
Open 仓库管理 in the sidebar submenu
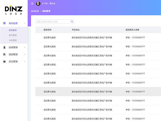13,40
